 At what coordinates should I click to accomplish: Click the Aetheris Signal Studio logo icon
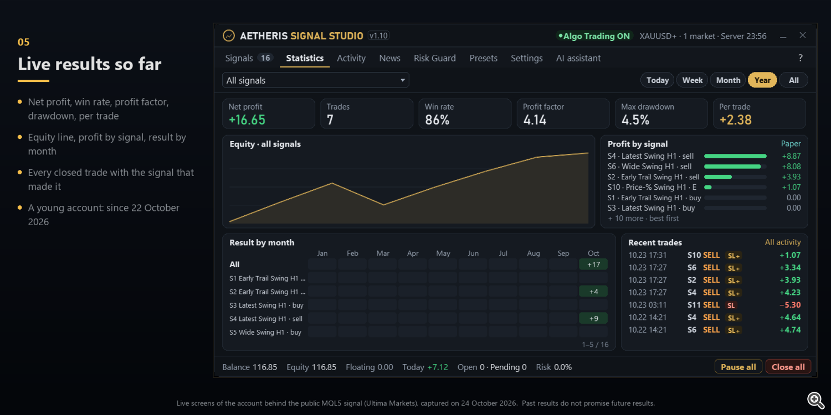coord(228,36)
